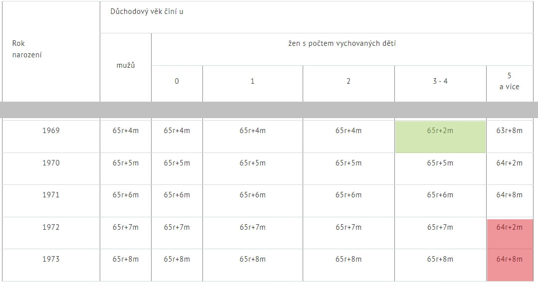Select the 1971 birth year row label
The width and height of the screenshot is (538, 299).
point(51,195)
